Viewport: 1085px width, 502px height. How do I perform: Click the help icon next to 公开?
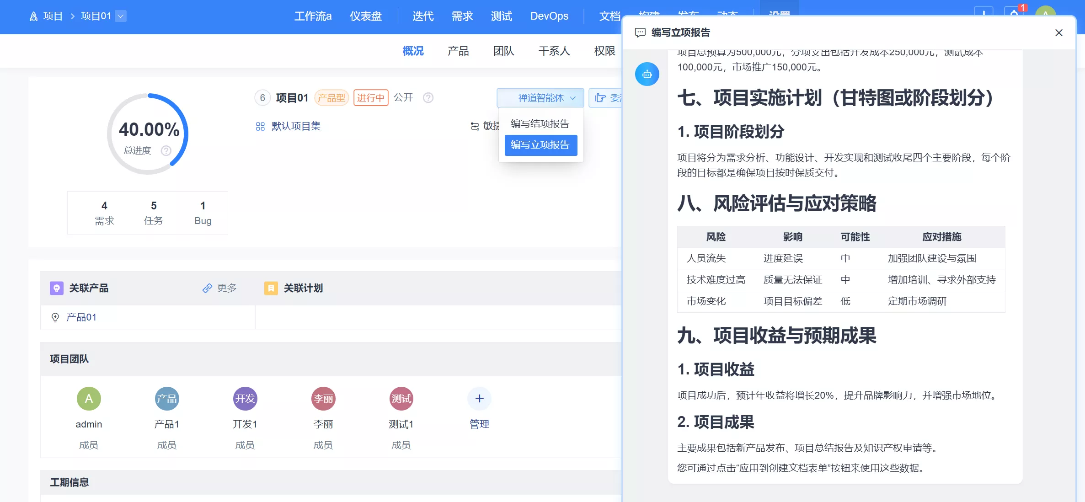click(428, 98)
